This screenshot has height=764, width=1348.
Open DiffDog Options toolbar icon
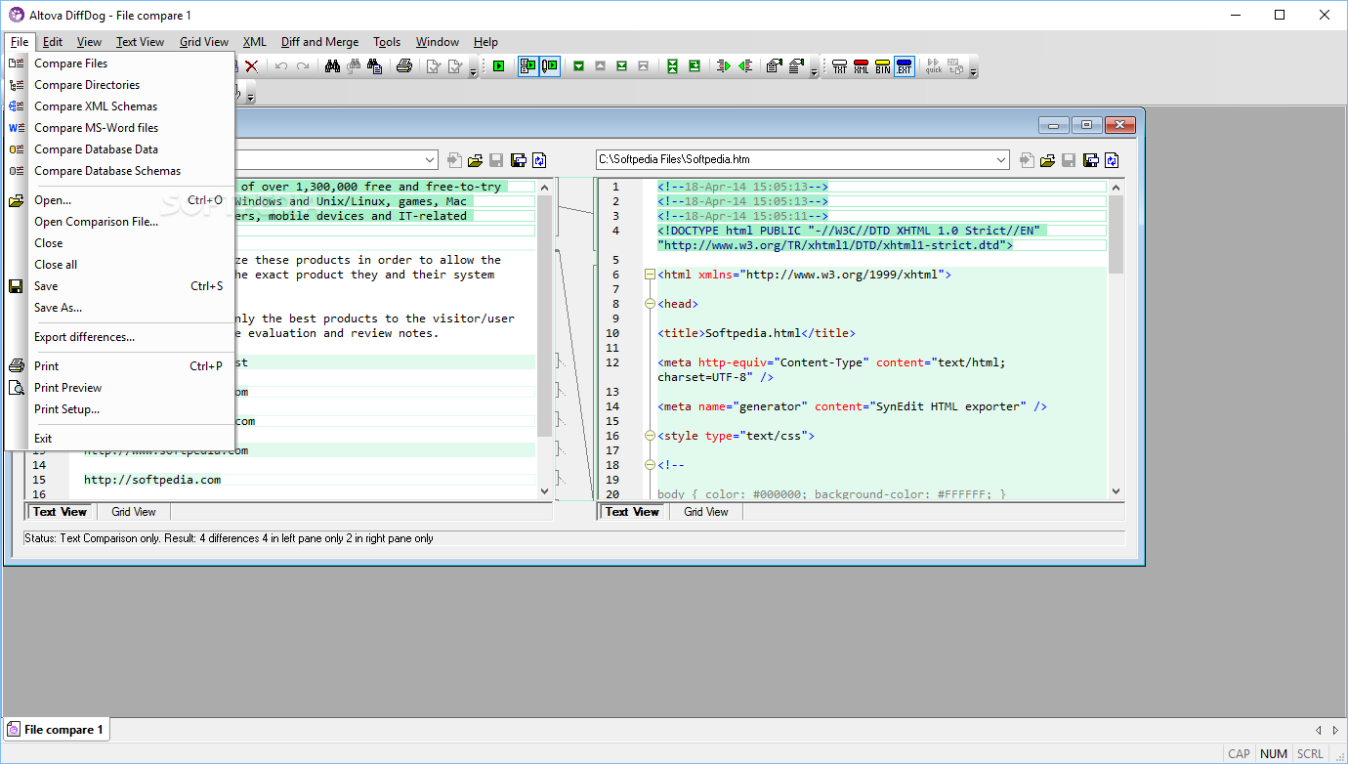coord(774,65)
